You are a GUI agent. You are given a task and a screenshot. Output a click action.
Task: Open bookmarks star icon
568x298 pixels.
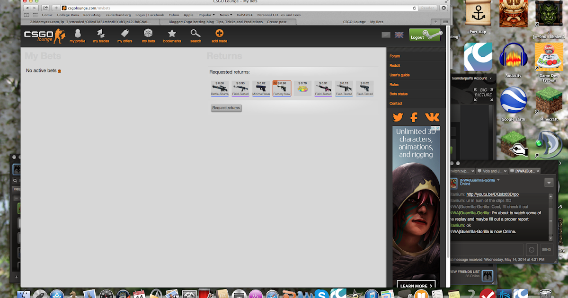172,36
